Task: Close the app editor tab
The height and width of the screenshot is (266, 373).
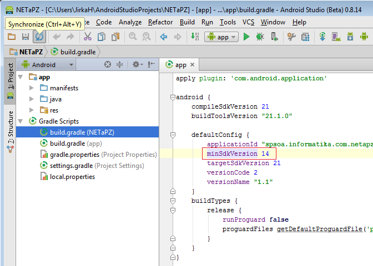Action: point(192,65)
